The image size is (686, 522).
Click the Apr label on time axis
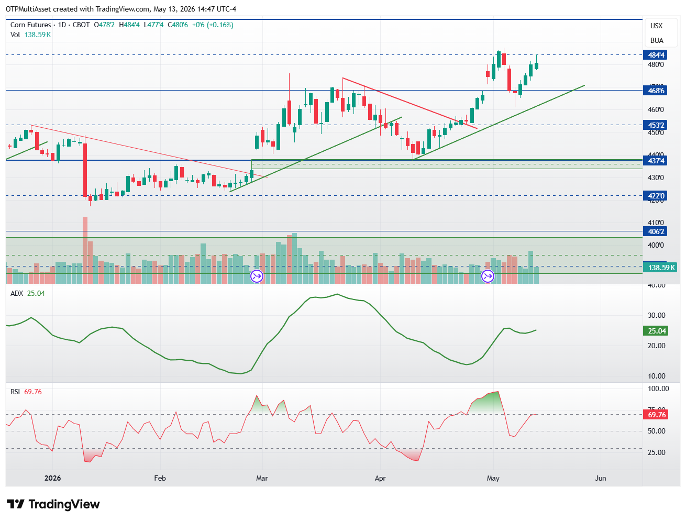coord(380,478)
